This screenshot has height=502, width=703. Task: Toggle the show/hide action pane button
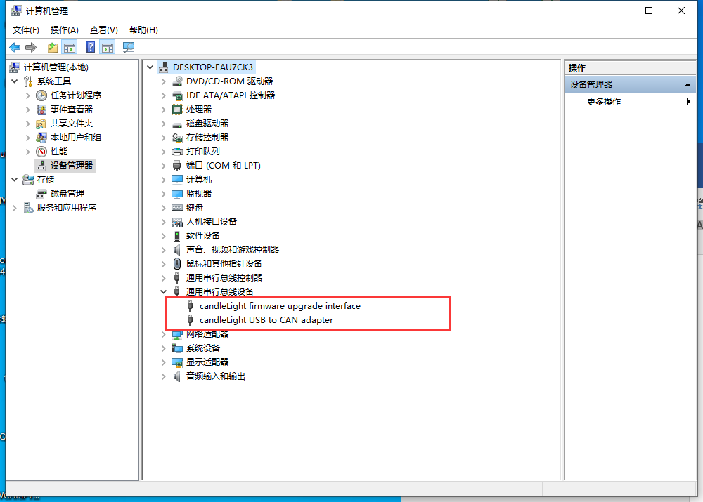tap(107, 47)
